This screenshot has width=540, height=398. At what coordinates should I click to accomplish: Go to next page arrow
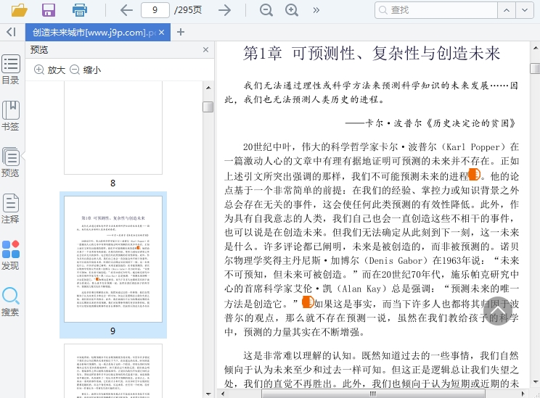click(225, 10)
